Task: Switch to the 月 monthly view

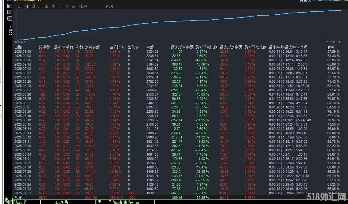Action: [x=40, y=6]
